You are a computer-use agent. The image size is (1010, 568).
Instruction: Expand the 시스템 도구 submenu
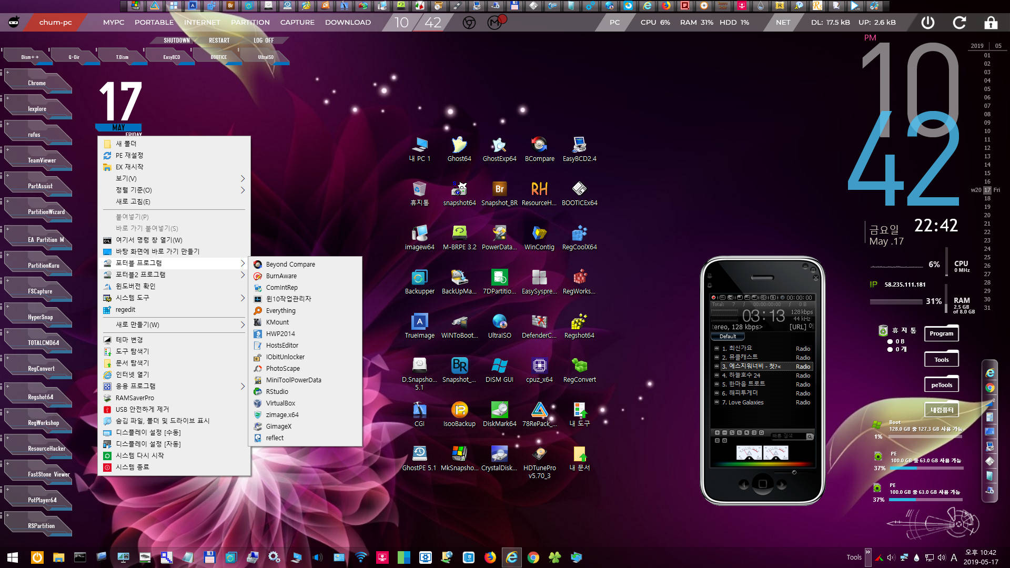coord(174,298)
